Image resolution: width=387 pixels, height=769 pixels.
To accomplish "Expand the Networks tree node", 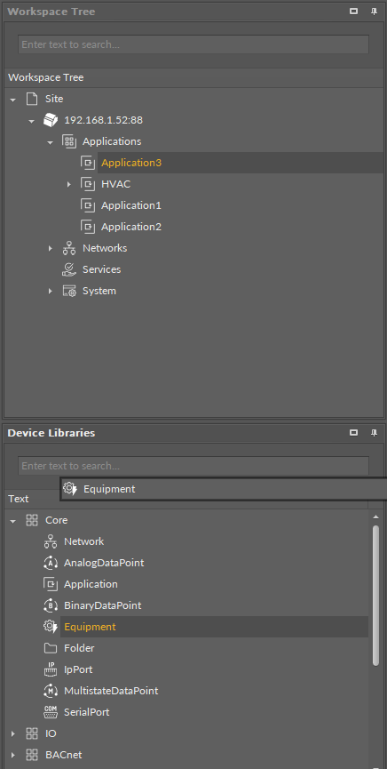I will point(50,248).
